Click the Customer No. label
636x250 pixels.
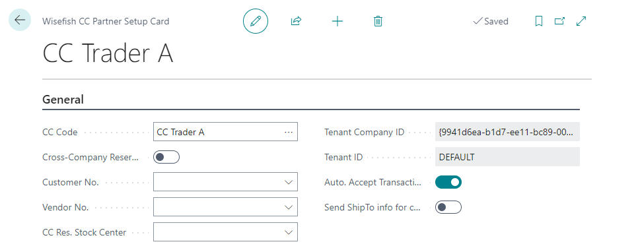coord(71,182)
